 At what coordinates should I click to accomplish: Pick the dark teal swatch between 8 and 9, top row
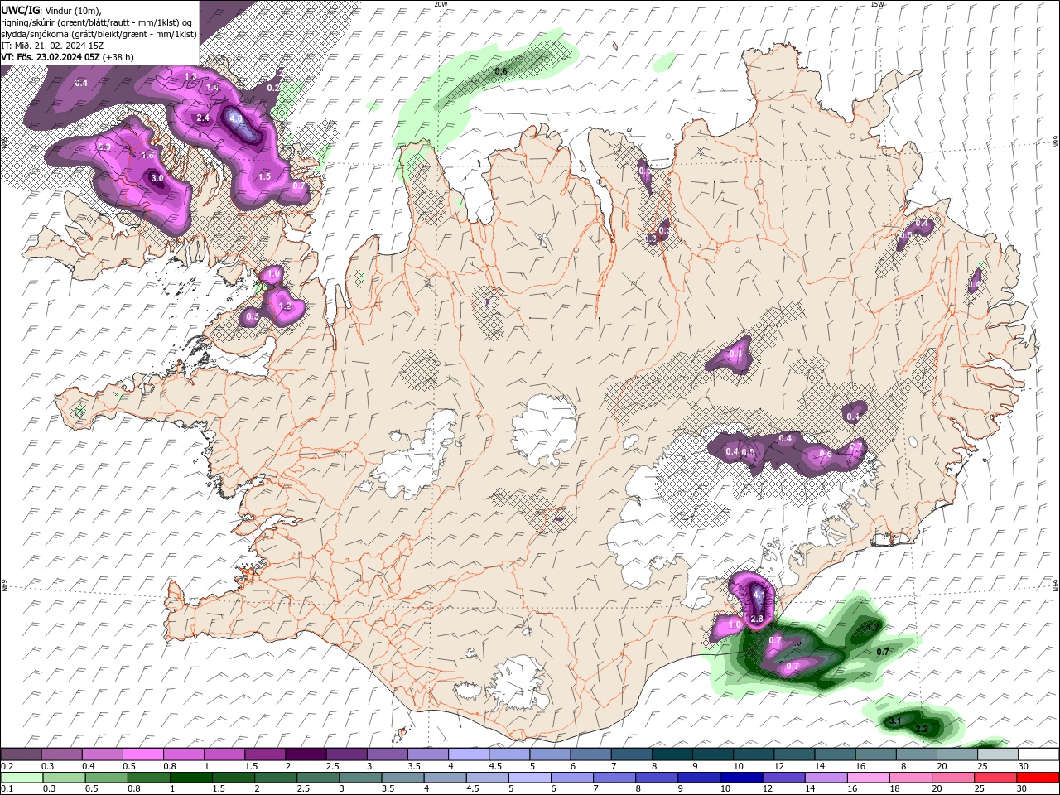point(672,754)
